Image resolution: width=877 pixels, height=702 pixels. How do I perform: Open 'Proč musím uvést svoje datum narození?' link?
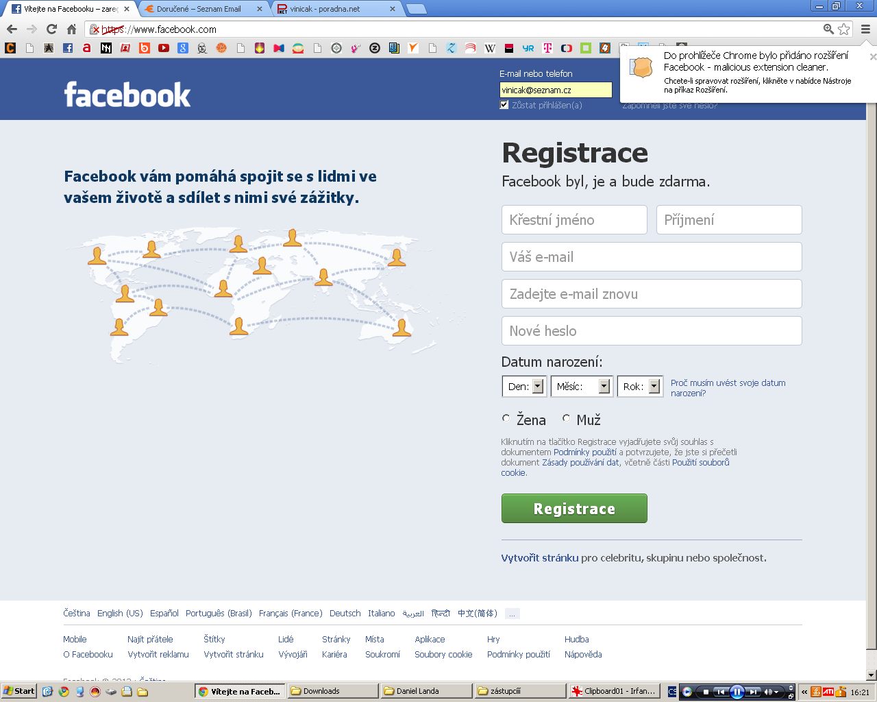point(728,388)
